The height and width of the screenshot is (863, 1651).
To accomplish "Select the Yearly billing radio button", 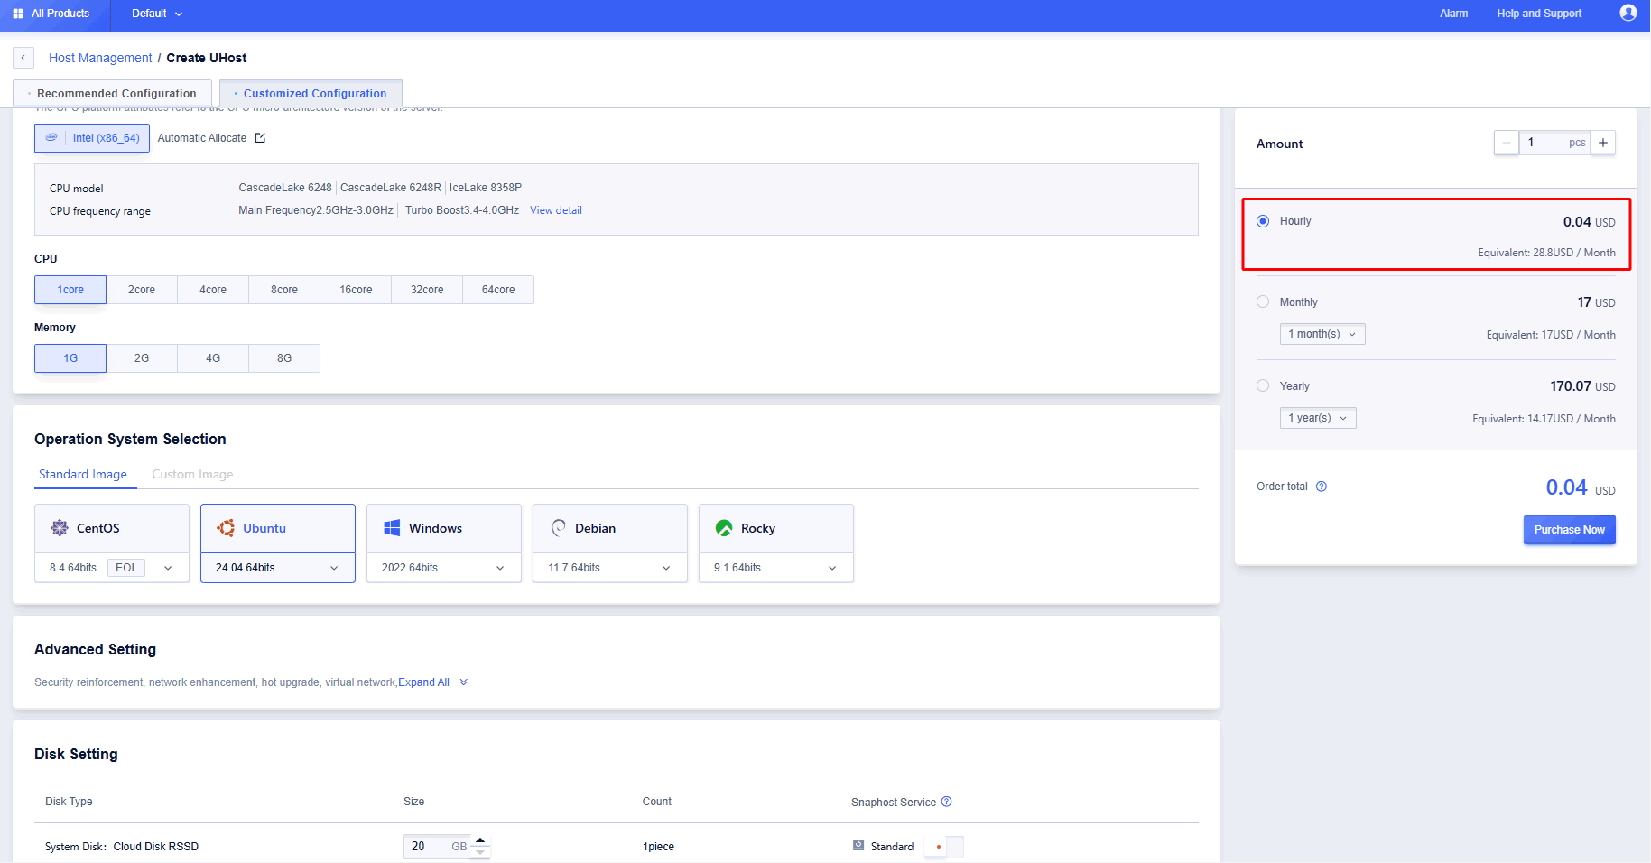I will coord(1263,386).
